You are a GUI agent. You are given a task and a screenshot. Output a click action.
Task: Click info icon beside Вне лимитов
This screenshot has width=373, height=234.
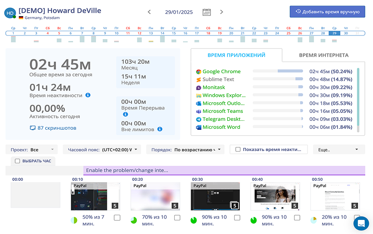[160, 129]
